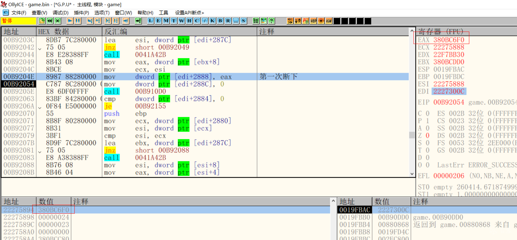The image size is (517, 240).
Task: Close the debugged program via X icon
Action: click(58, 21)
